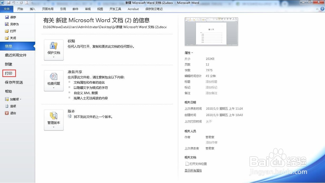Click the 检查问题 check for issues button

54,81
